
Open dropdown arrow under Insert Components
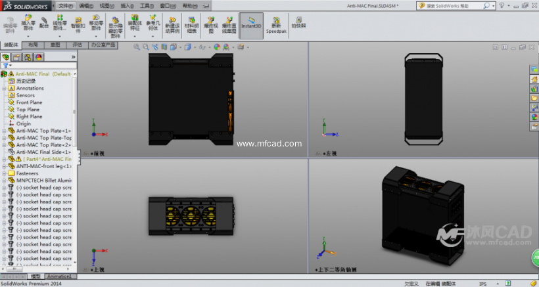click(x=28, y=36)
